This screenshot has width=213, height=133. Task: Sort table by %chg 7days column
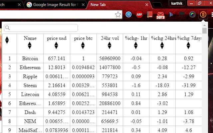(x=188, y=46)
